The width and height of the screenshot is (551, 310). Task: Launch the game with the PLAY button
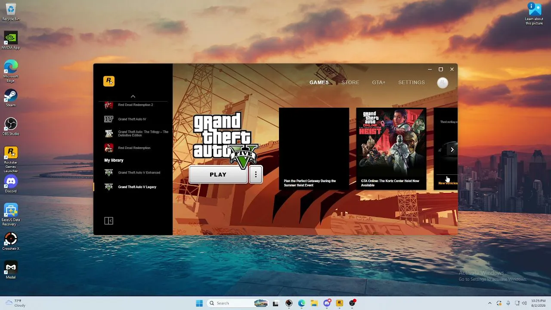[218, 174]
